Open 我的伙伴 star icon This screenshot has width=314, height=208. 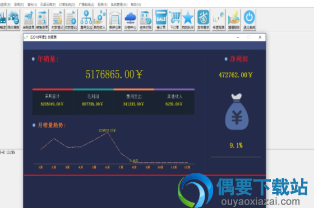(x=188, y=20)
